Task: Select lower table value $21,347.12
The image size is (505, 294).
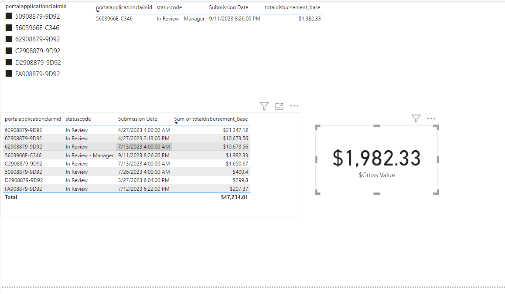Action: pyautogui.click(x=235, y=130)
